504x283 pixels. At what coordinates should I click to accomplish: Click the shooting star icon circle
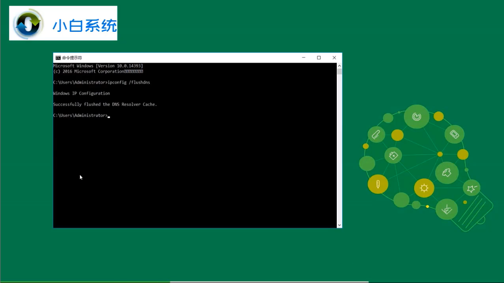(472, 189)
